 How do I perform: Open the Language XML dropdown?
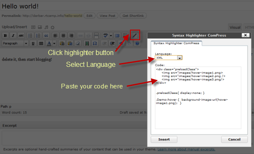[168, 58]
